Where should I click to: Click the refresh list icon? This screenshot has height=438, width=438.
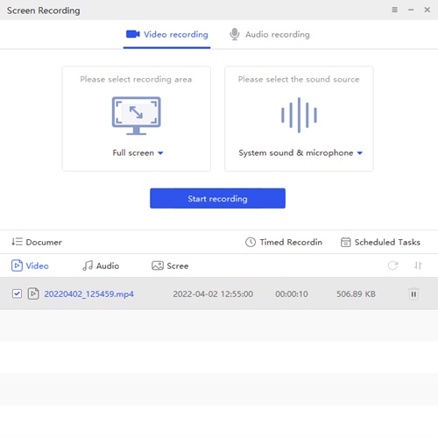click(392, 265)
